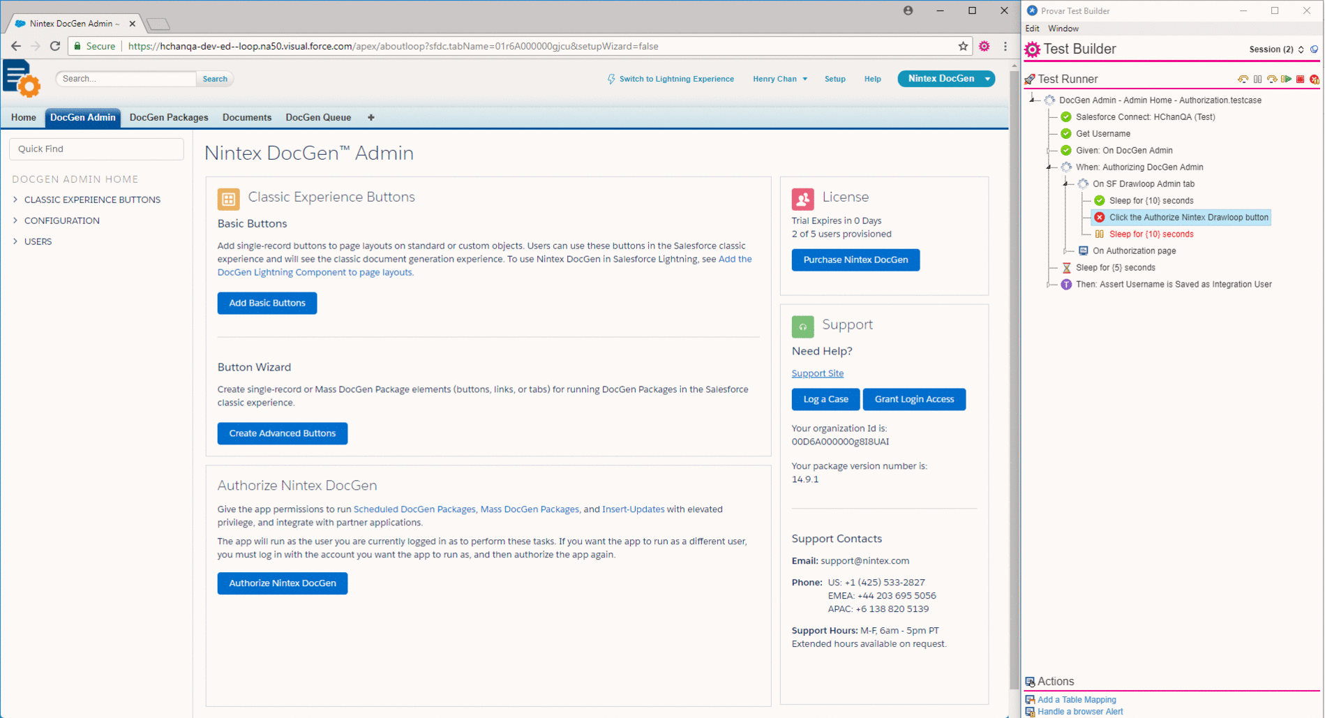Select the DocGen Admin tab
Viewport: 1325px width, 718px height.
point(83,117)
